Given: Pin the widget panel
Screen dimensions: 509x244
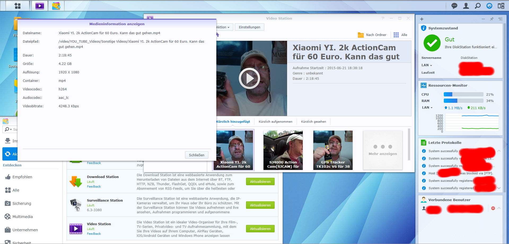Looking at the screenshot, I should 492,19.
